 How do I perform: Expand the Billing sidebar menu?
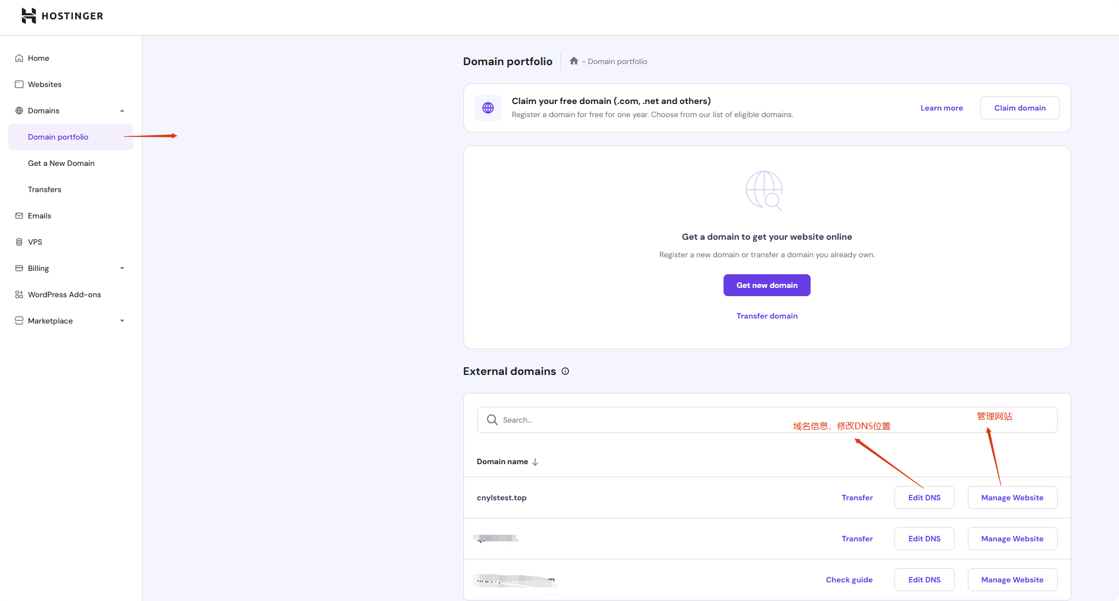[x=122, y=268]
